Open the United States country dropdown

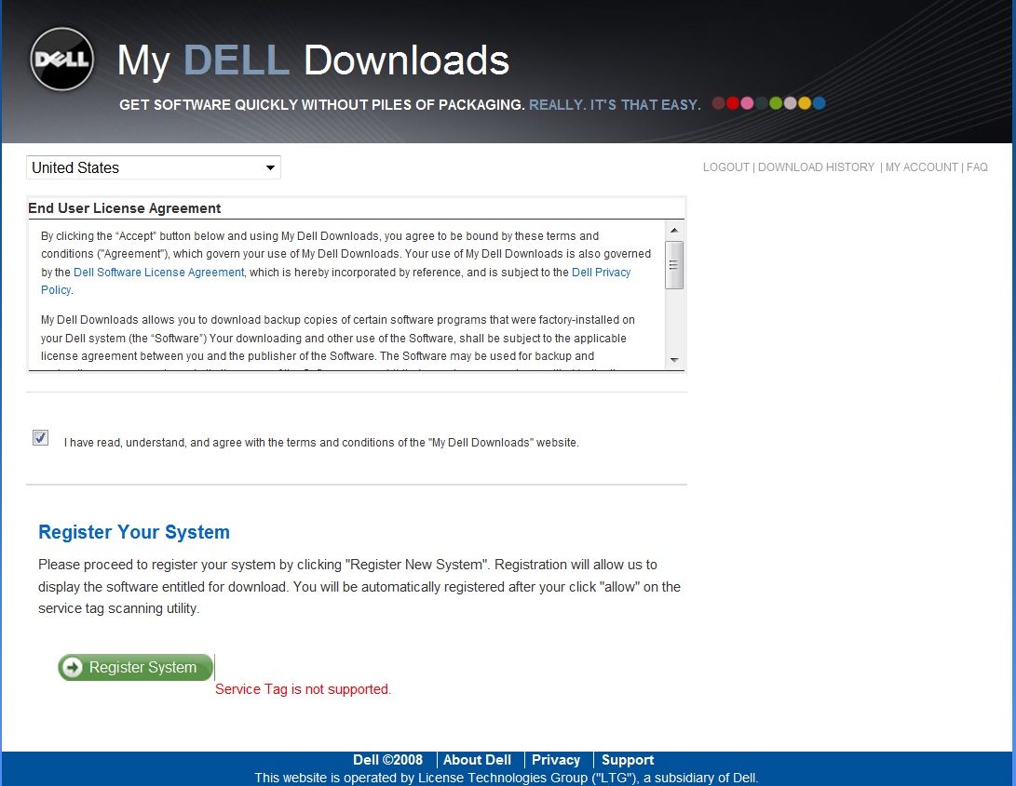coord(154,167)
